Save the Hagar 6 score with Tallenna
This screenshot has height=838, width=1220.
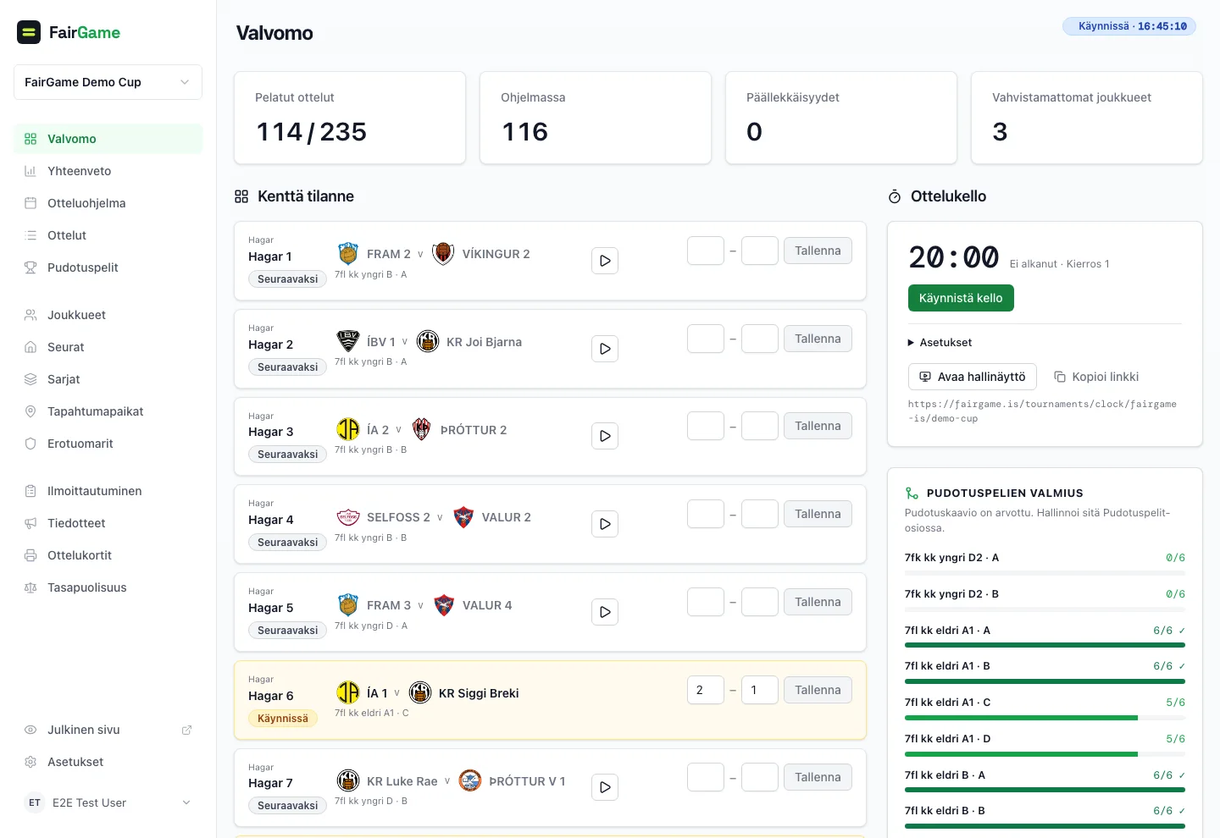click(x=818, y=690)
